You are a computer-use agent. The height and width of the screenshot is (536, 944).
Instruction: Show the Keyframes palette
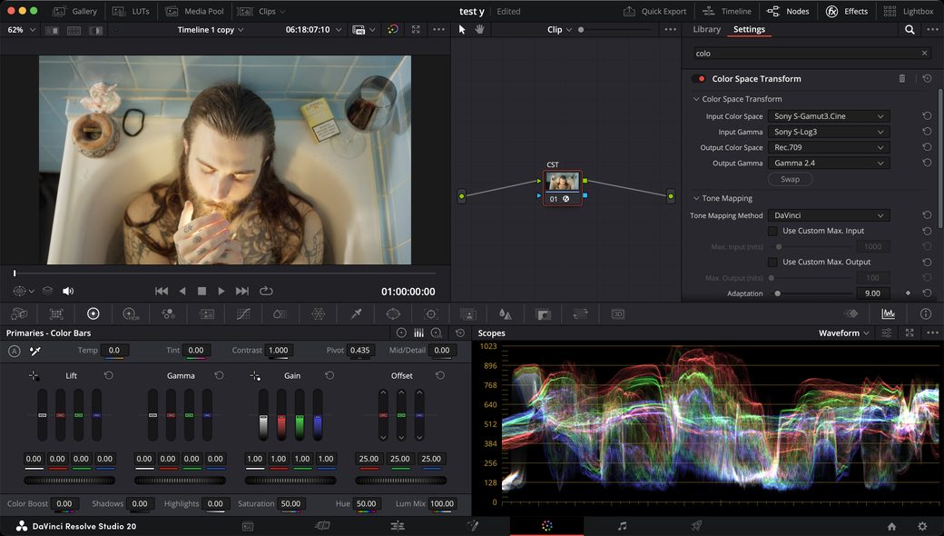(851, 313)
